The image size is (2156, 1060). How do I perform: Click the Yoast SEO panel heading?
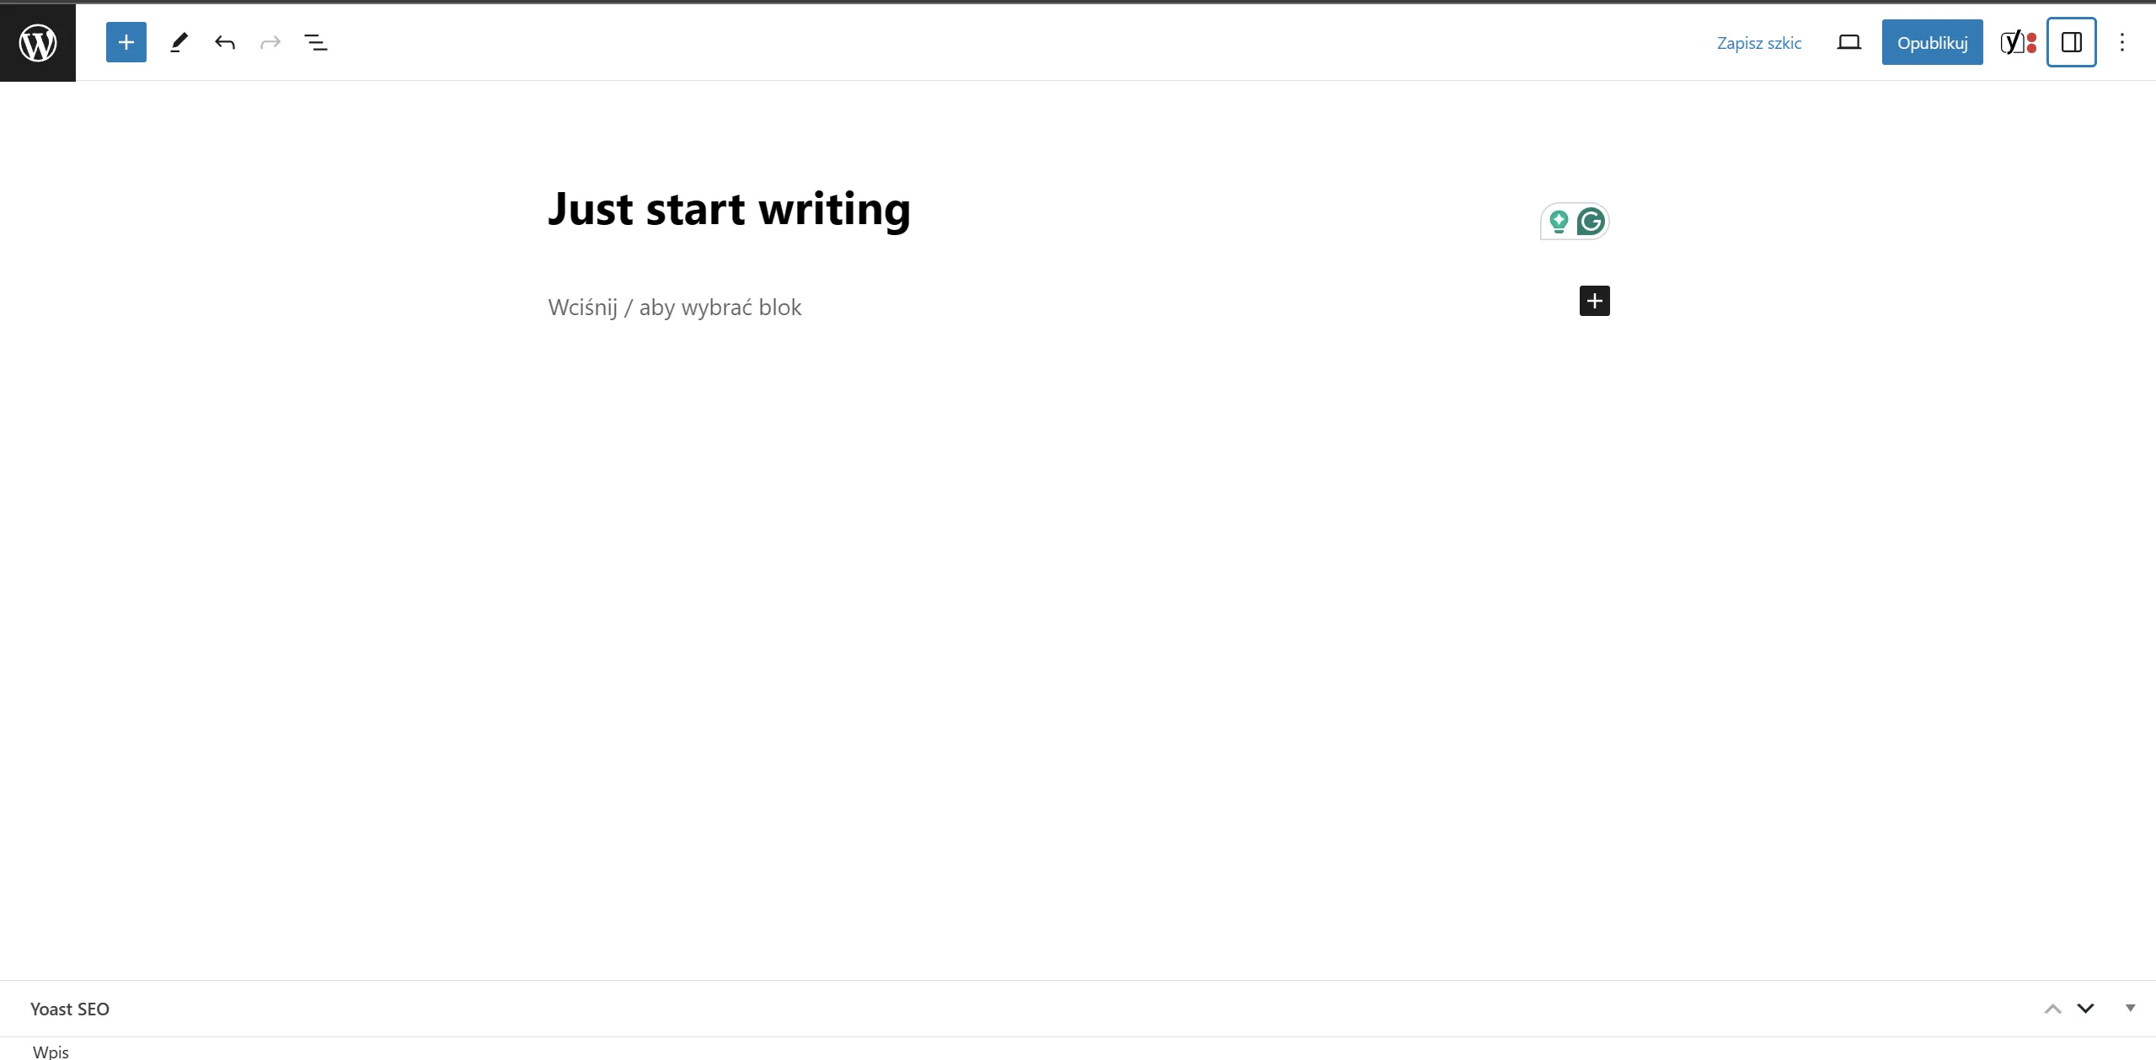point(70,1009)
